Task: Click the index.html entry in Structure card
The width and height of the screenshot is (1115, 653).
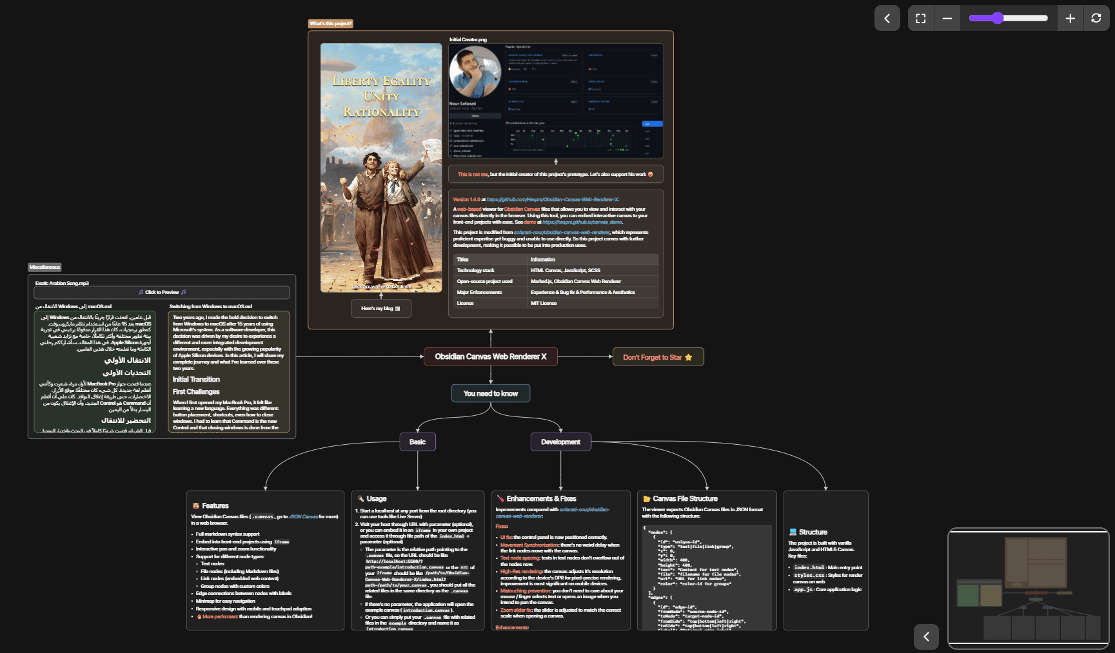Action: 811,568
